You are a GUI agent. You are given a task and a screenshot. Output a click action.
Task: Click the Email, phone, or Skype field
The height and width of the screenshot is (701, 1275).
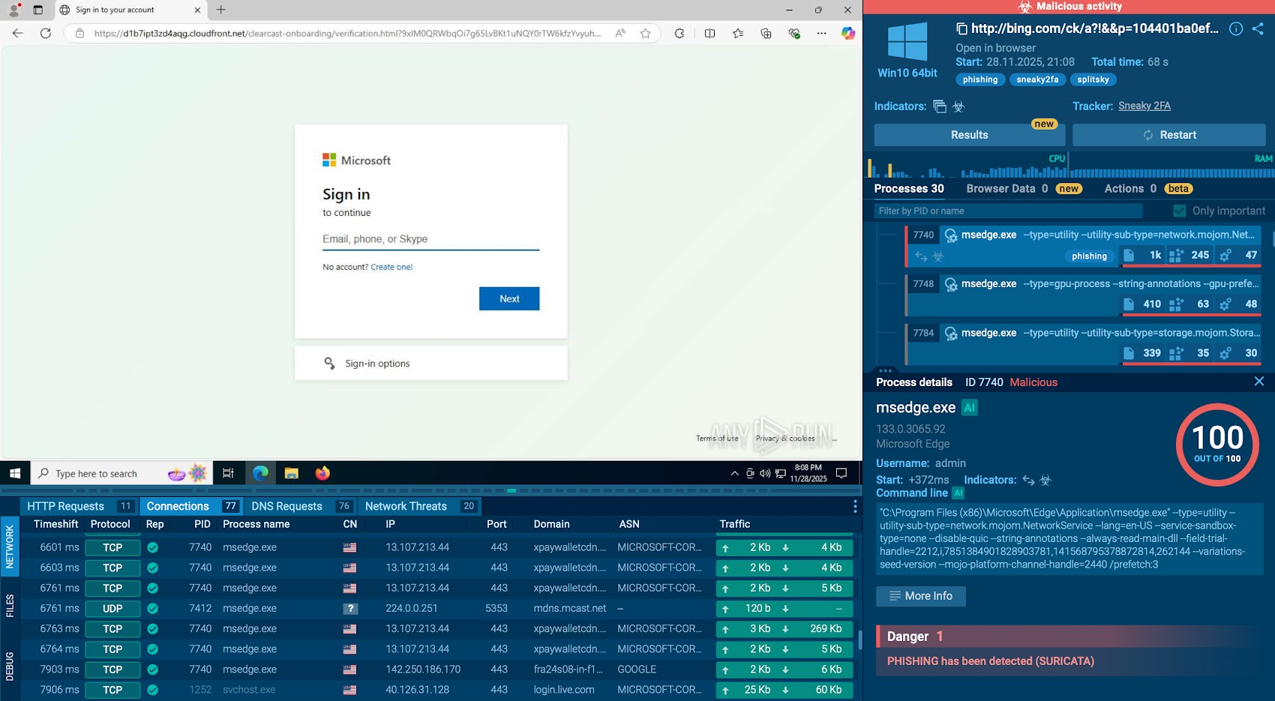pos(430,239)
